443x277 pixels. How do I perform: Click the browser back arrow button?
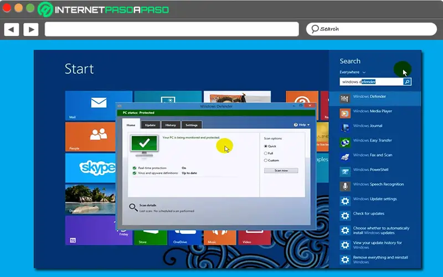click(x=12, y=29)
